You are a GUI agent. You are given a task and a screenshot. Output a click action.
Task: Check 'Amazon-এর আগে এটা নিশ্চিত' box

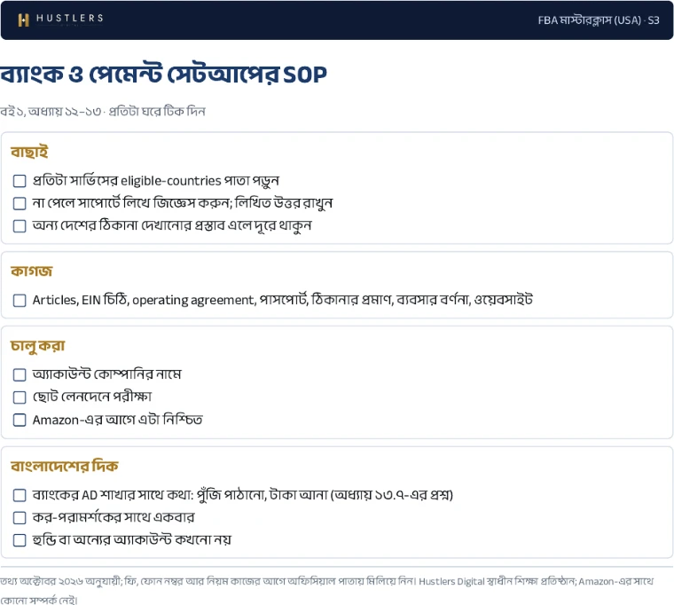20,420
